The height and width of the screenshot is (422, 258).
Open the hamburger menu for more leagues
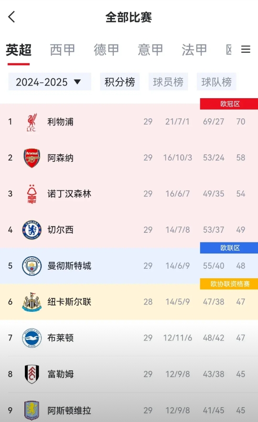(x=246, y=49)
